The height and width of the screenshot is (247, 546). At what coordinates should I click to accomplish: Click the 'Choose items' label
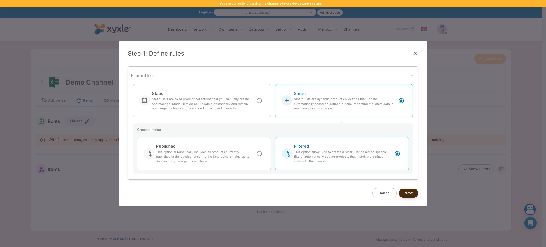pos(149,130)
